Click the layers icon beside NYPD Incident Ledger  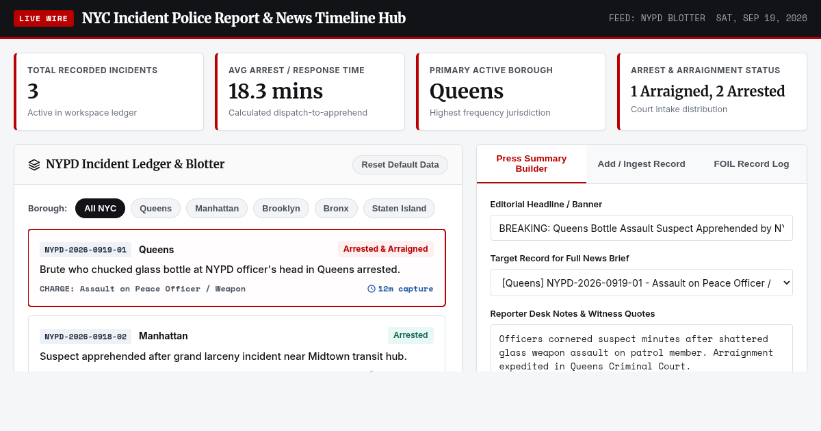34,165
